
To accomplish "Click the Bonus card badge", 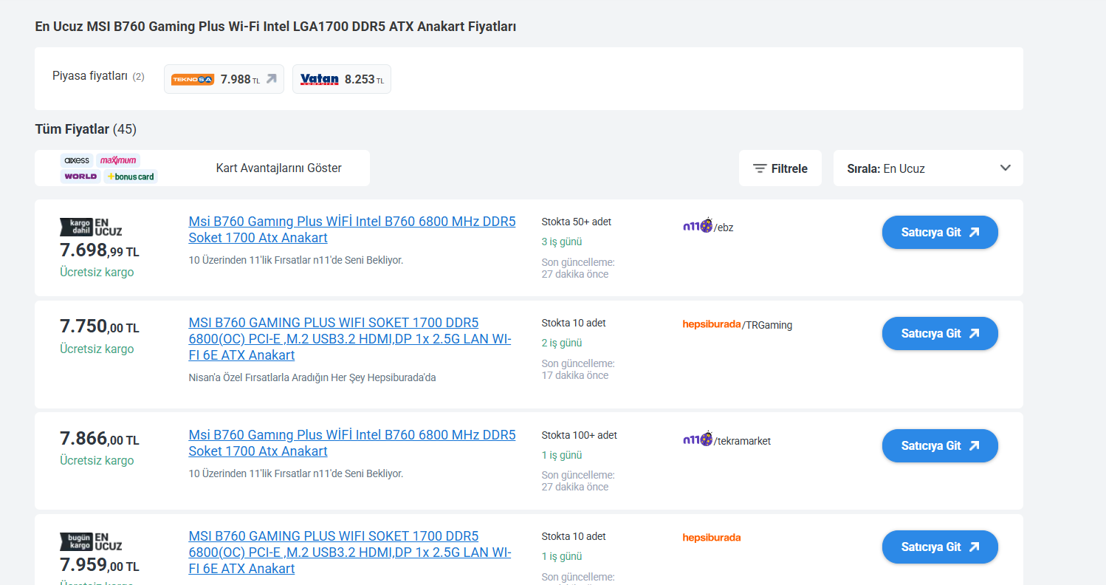I will 131,177.
